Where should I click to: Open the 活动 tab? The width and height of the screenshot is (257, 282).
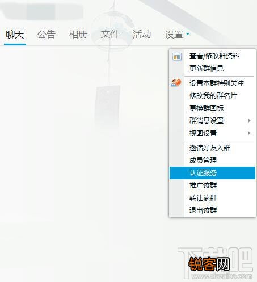[x=142, y=35]
